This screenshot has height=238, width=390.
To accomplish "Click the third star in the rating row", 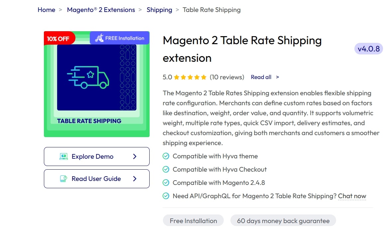I will point(190,77).
